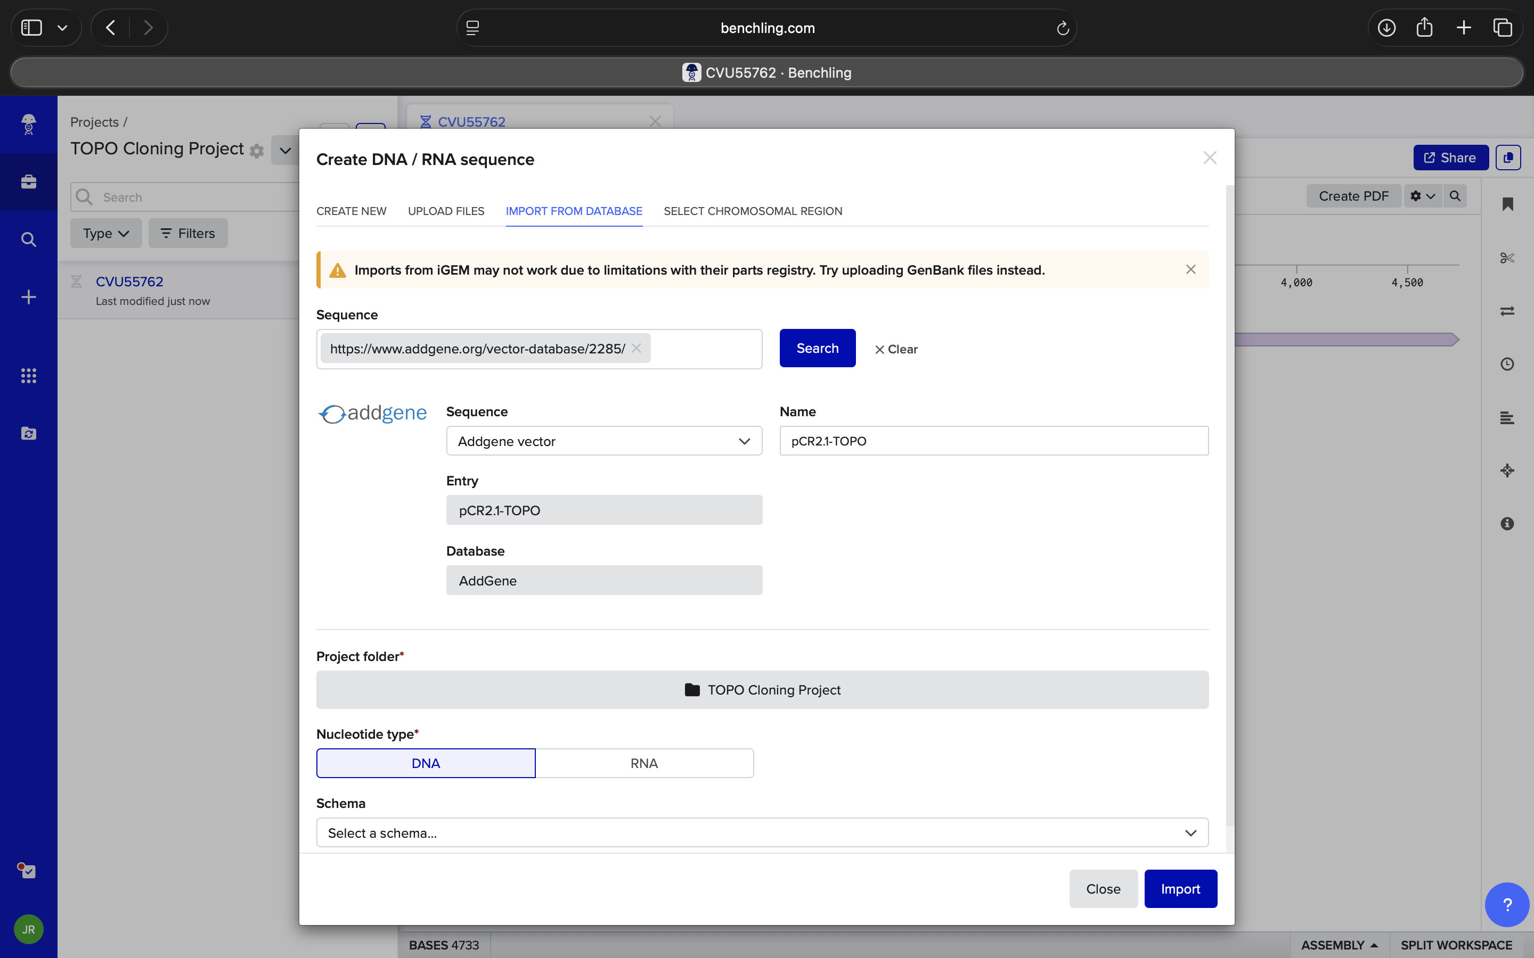Click the Sequence URL input field
1534x958 pixels.
[x=540, y=349]
